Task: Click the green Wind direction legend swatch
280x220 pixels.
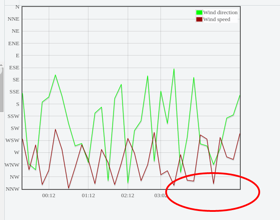Action: tap(199, 12)
